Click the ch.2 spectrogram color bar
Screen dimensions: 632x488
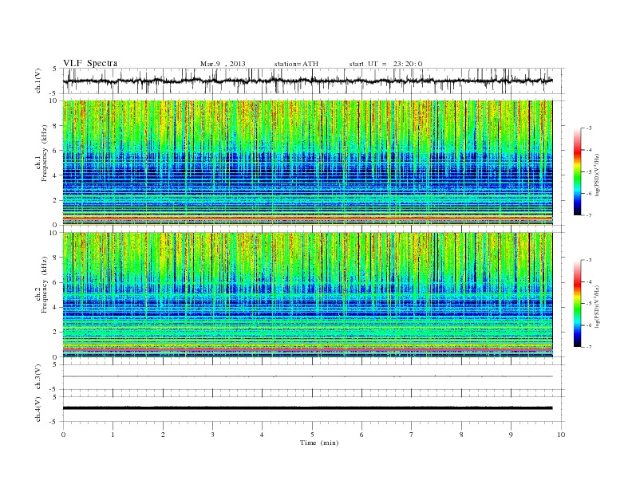(578, 304)
